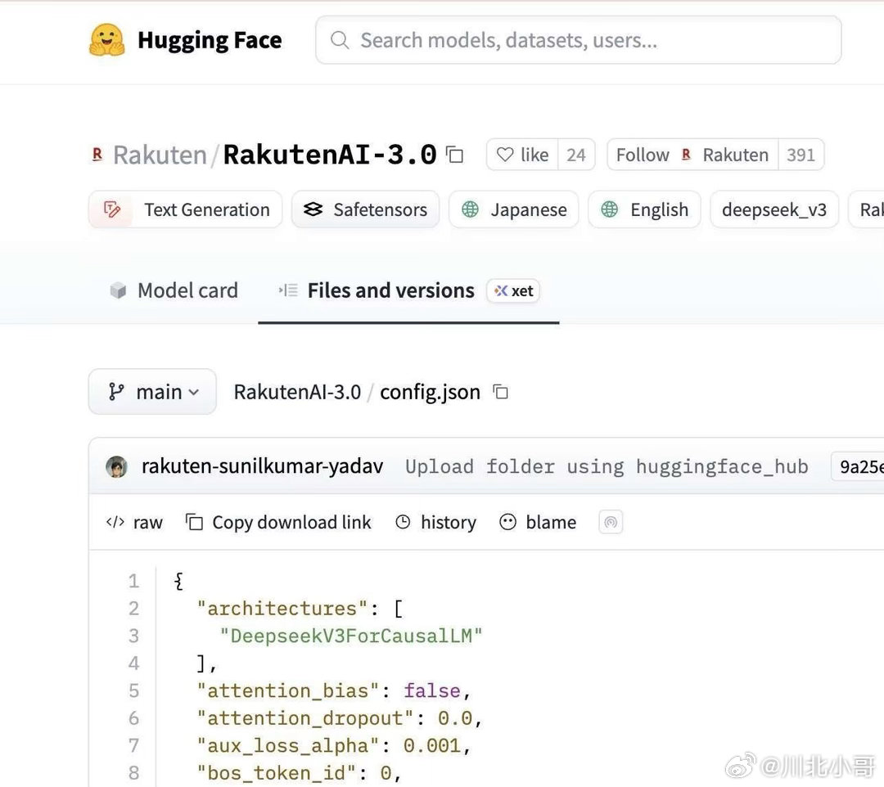
Task: Copy the config.json file path icon
Action: pos(501,392)
